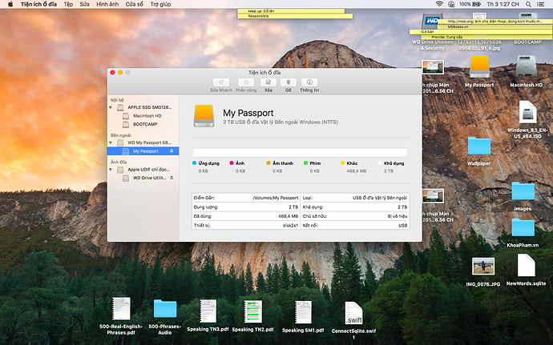Click the yellow Khác legend dot
Image resolution: width=553 pixels, height=345 pixels.
pos(342,162)
